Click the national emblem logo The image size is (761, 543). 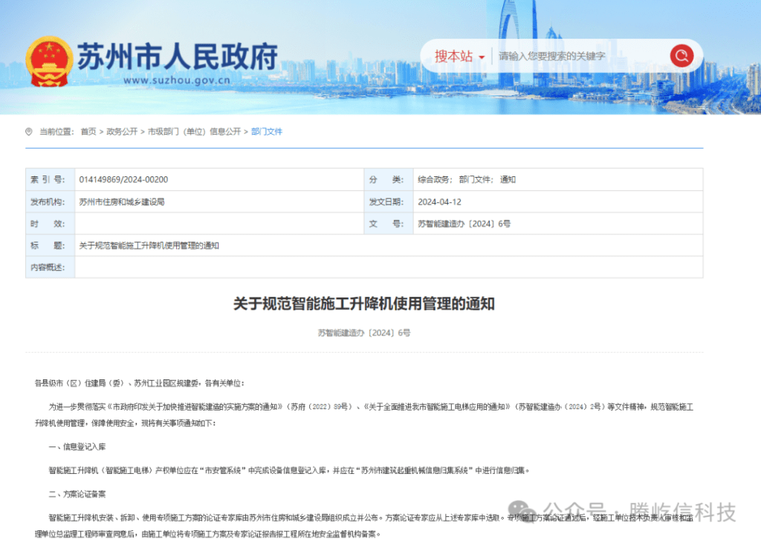click(x=49, y=61)
